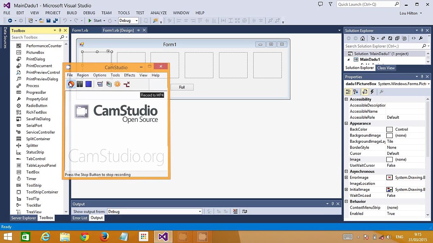433x243 pixels.
Task: Open Google Chrome from the taskbar
Action: pyautogui.click(x=85, y=237)
